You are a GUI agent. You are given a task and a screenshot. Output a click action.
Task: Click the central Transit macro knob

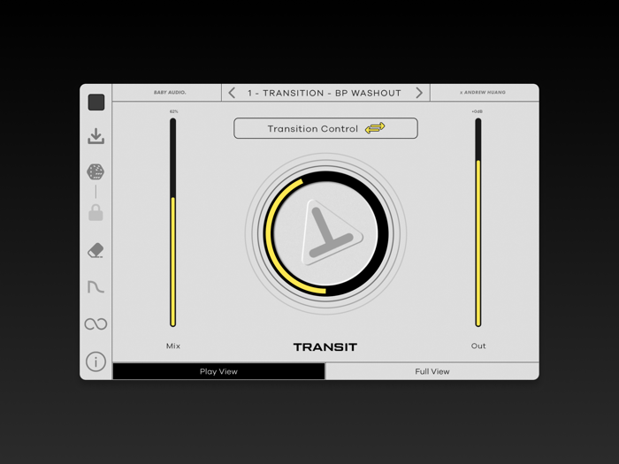coord(325,233)
